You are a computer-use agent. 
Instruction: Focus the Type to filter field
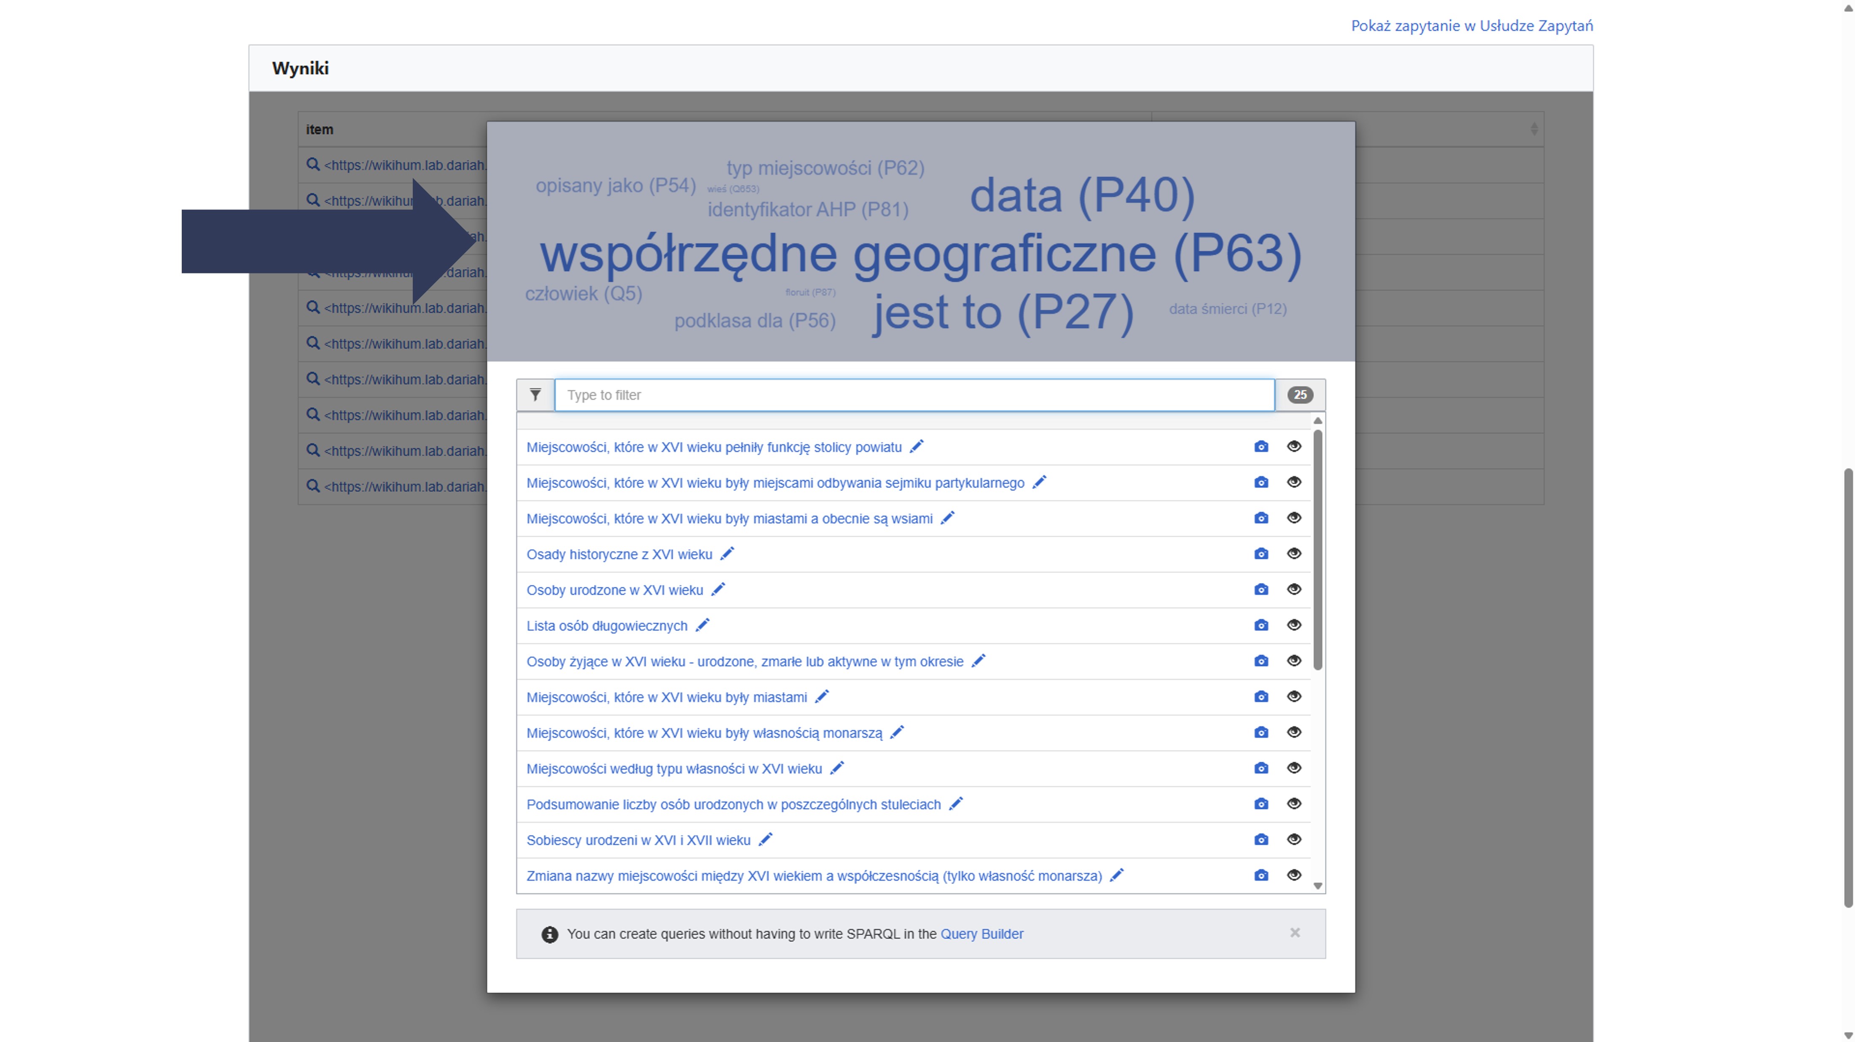click(914, 394)
